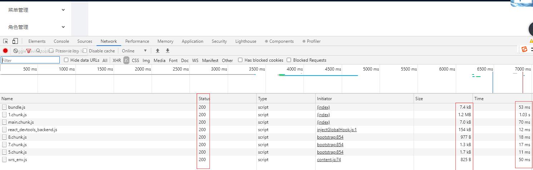The height and width of the screenshot is (170, 533).
Task: Filter requests by Font
Action: click(173, 60)
